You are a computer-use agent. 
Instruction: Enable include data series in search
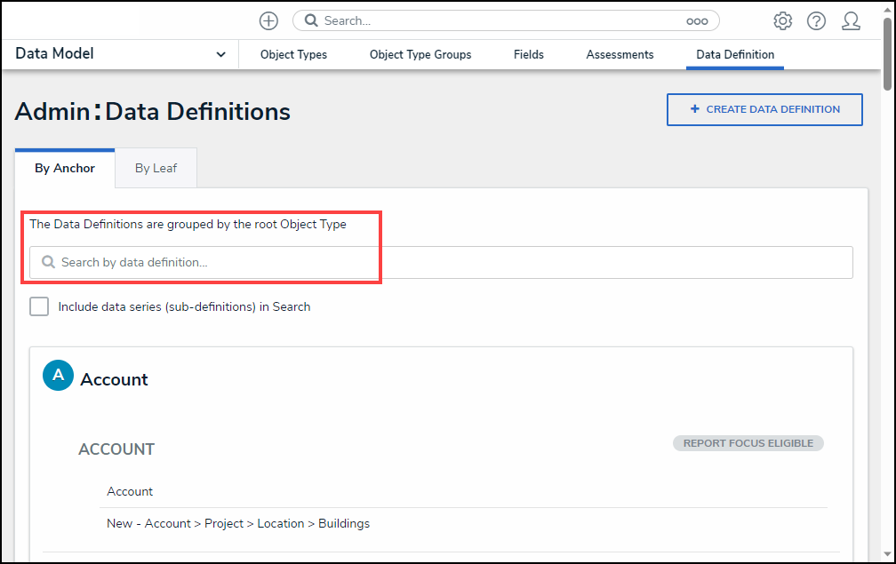coord(39,306)
